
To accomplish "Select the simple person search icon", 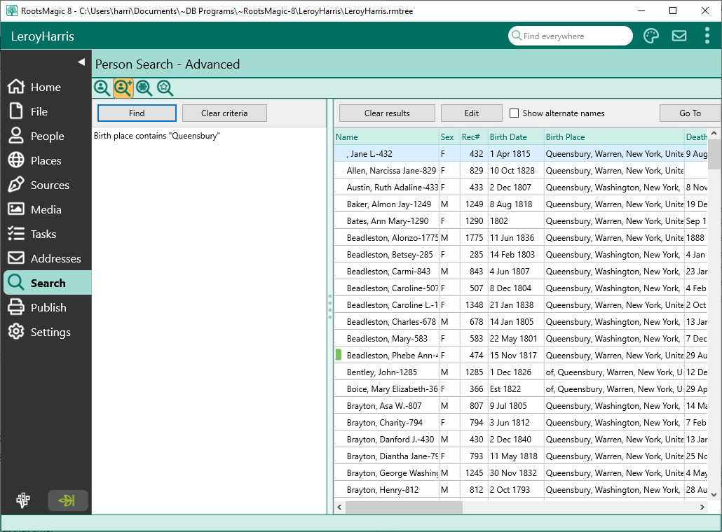I will [x=102, y=87].
